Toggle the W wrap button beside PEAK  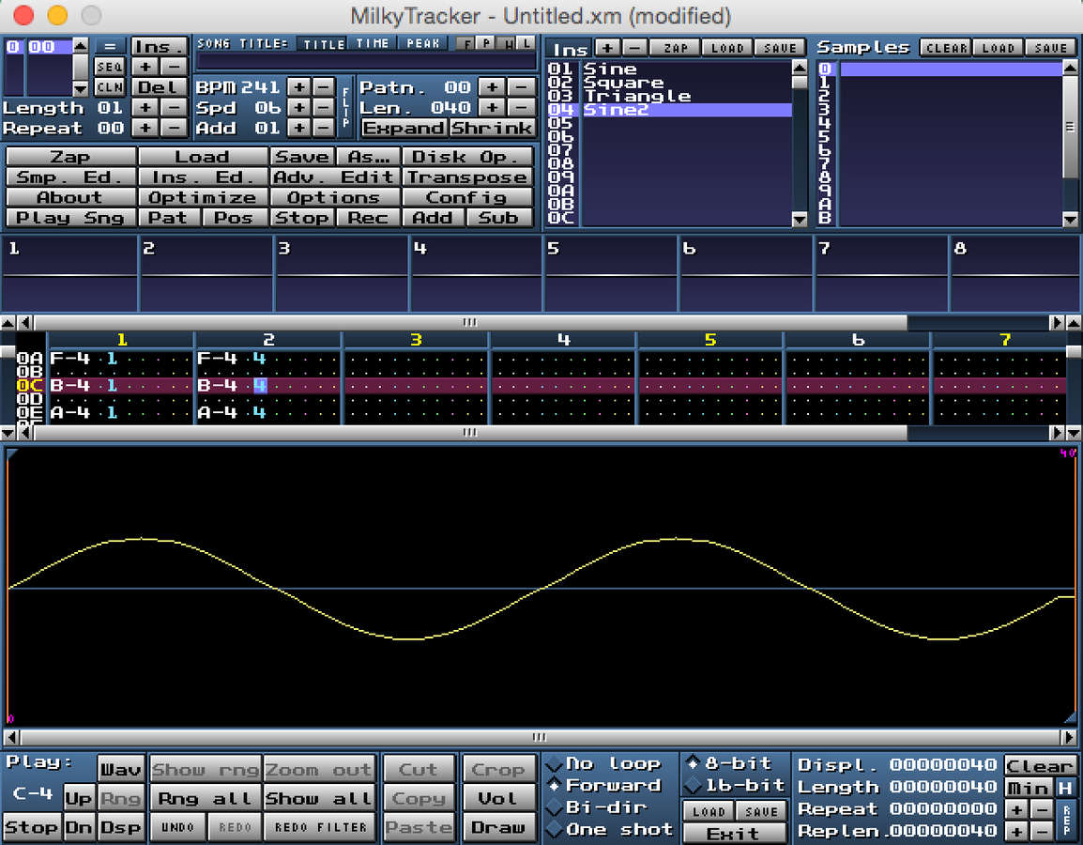coord(507,43)
